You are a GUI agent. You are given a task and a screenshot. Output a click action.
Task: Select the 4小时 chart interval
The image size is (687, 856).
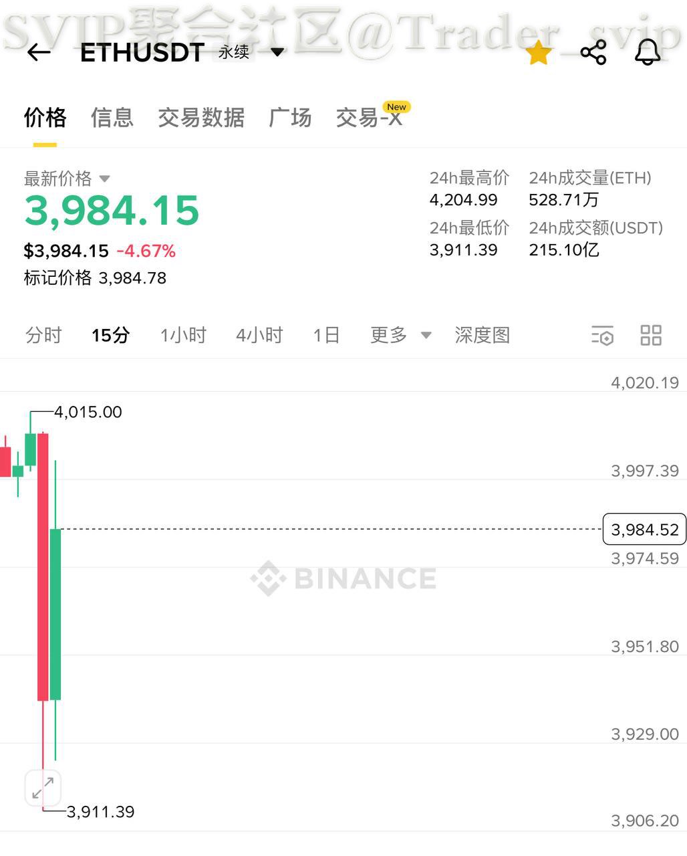tap(259, 335)
